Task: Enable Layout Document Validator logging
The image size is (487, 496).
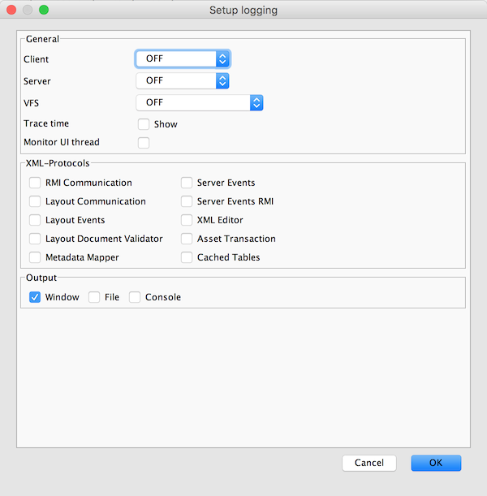Action: tap(35, 239)
